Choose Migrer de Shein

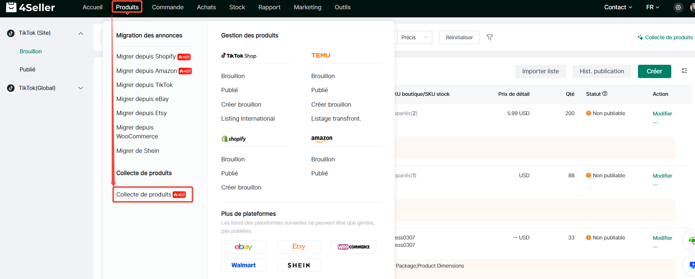tap(138, 151)
